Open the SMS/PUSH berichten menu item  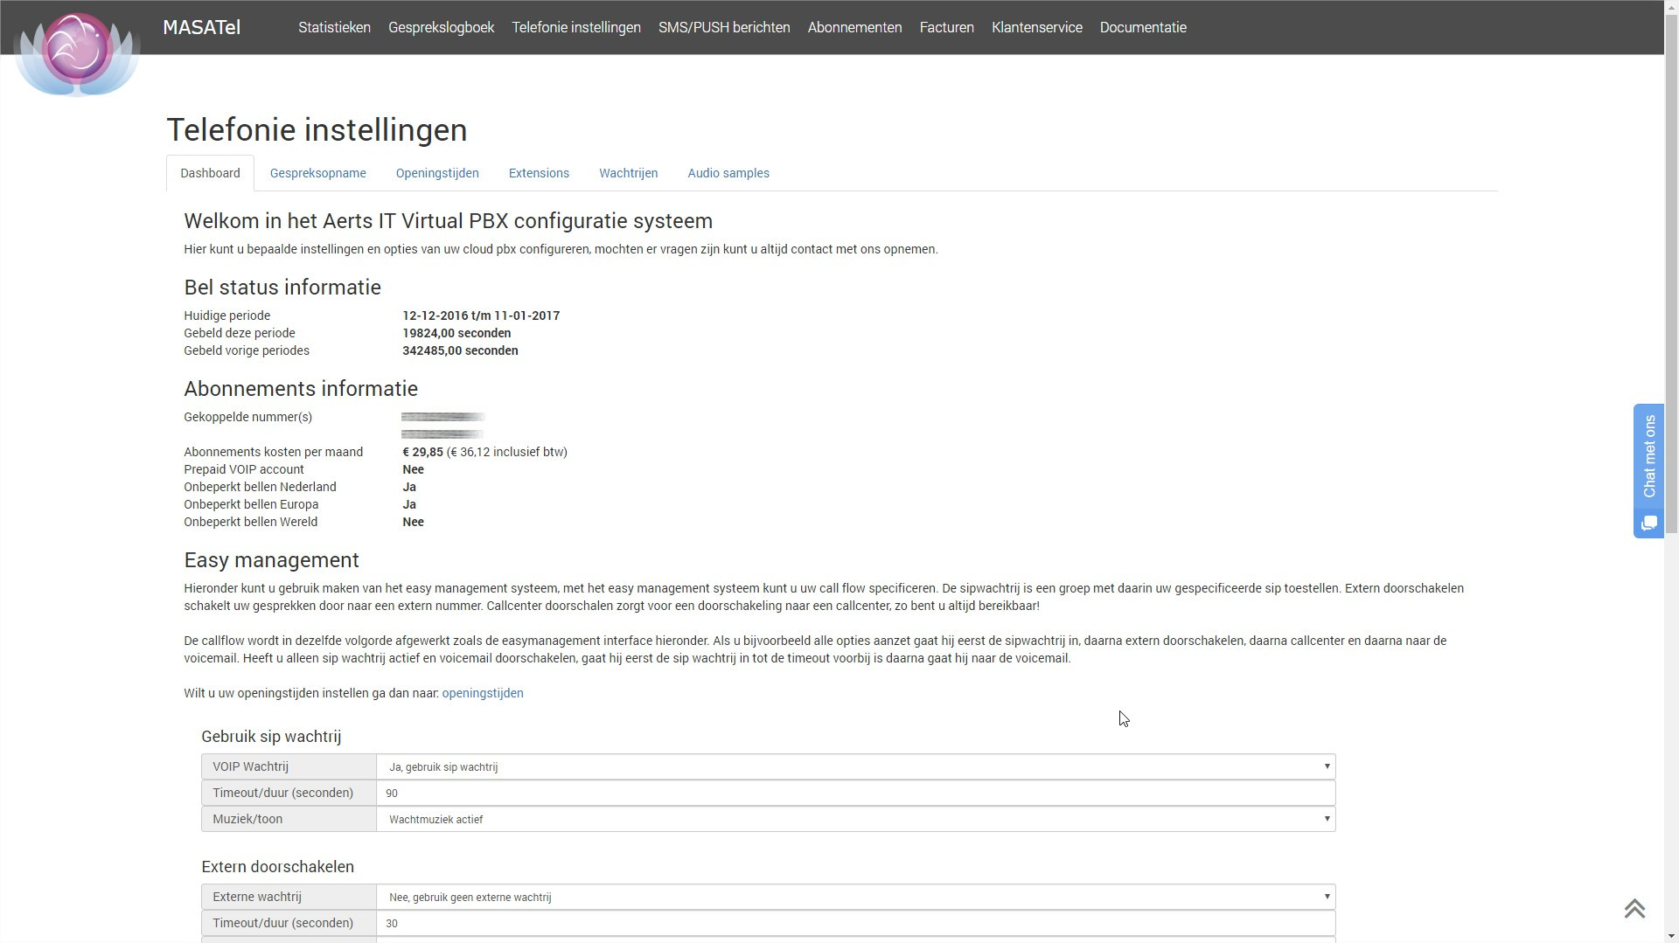723,27
